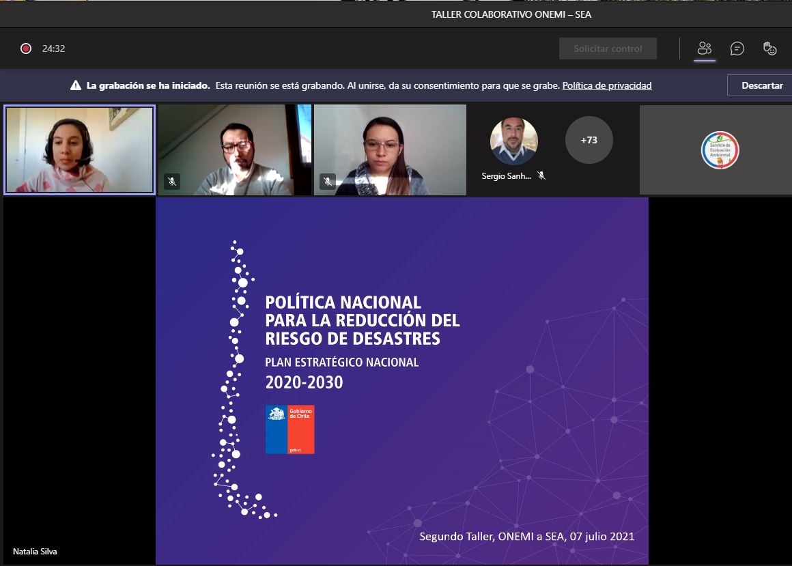The width and height of the screenshot is (792, 566).
Task: Dismiss the banner with Descartar
Action: 761,85
